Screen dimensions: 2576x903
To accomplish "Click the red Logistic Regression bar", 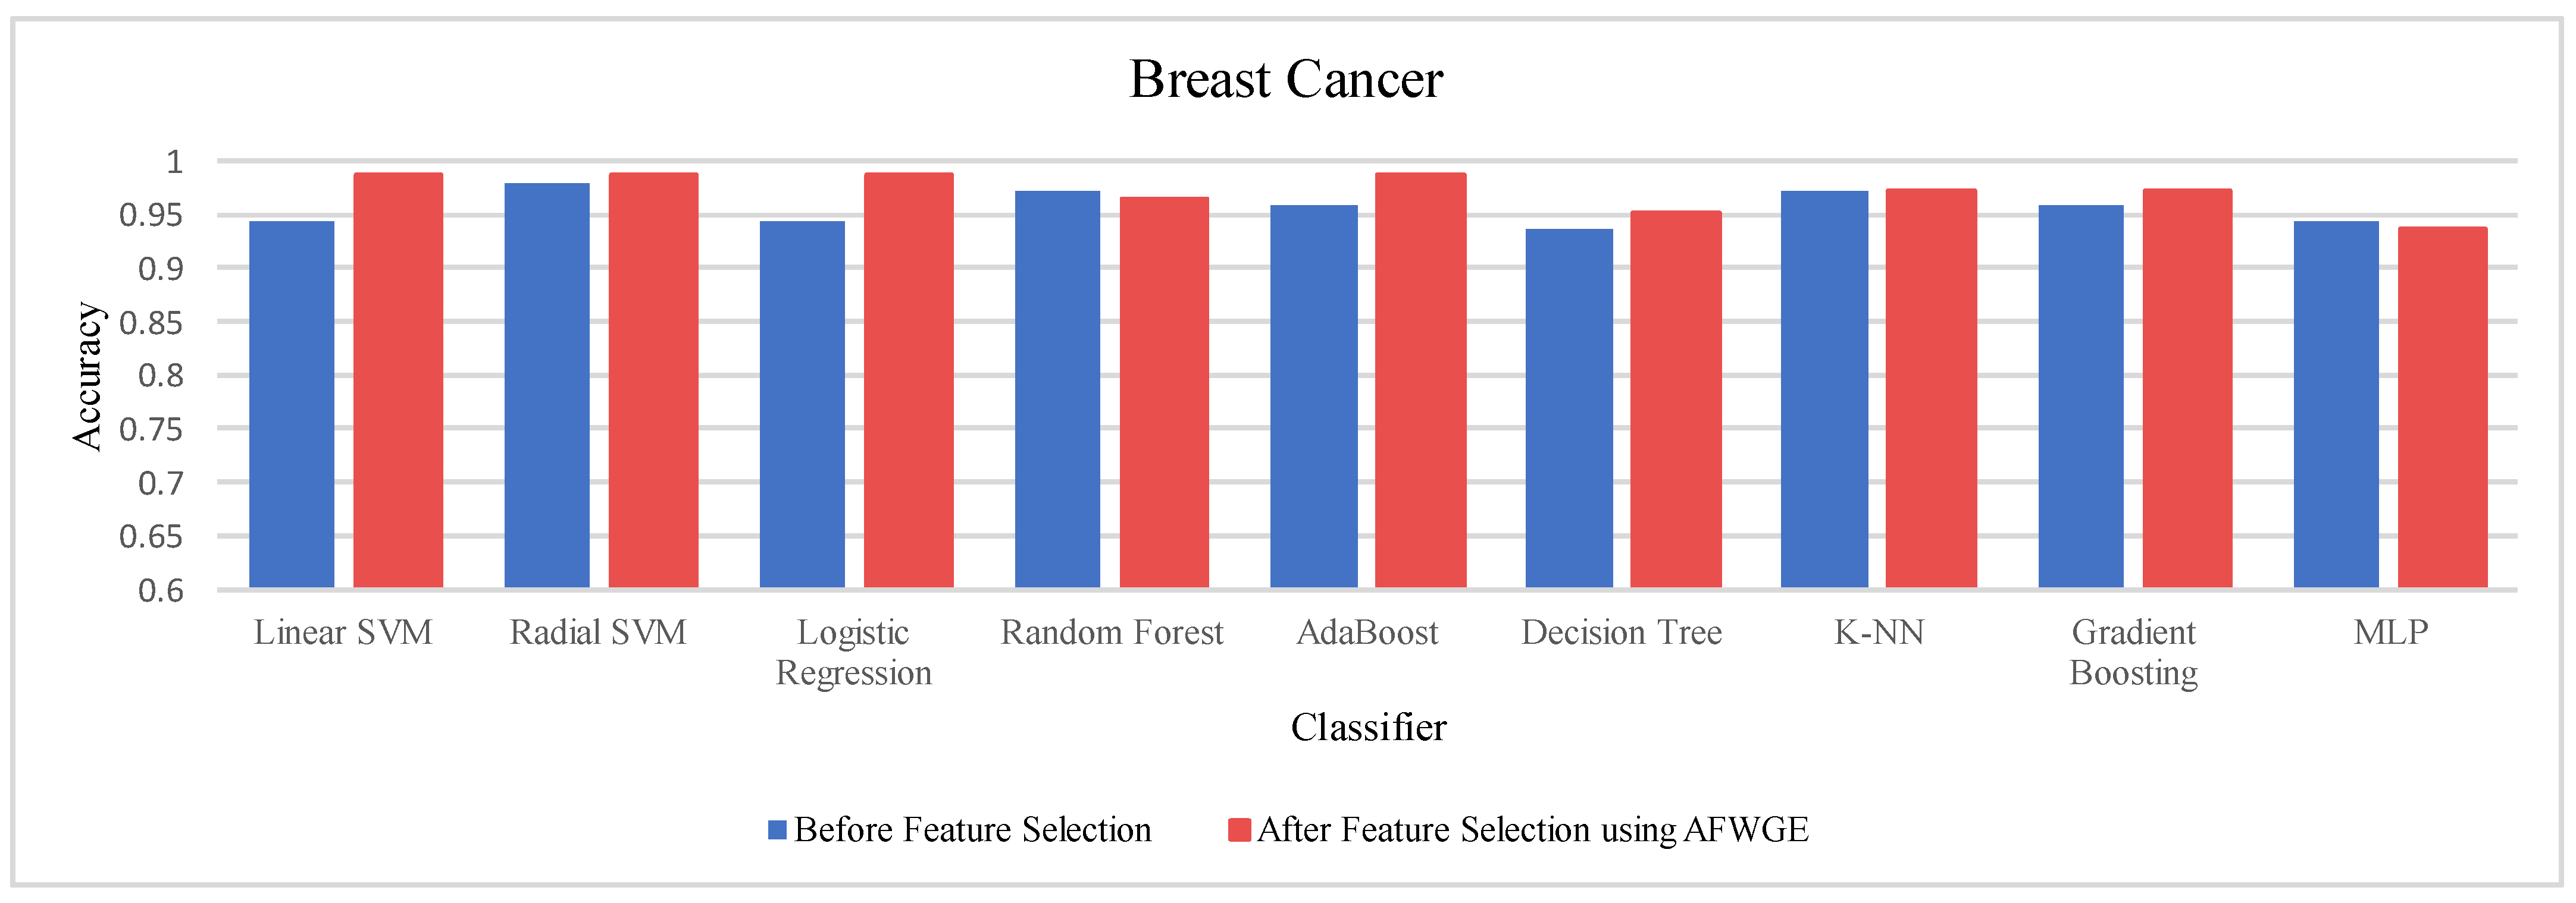I will [908, 380].
